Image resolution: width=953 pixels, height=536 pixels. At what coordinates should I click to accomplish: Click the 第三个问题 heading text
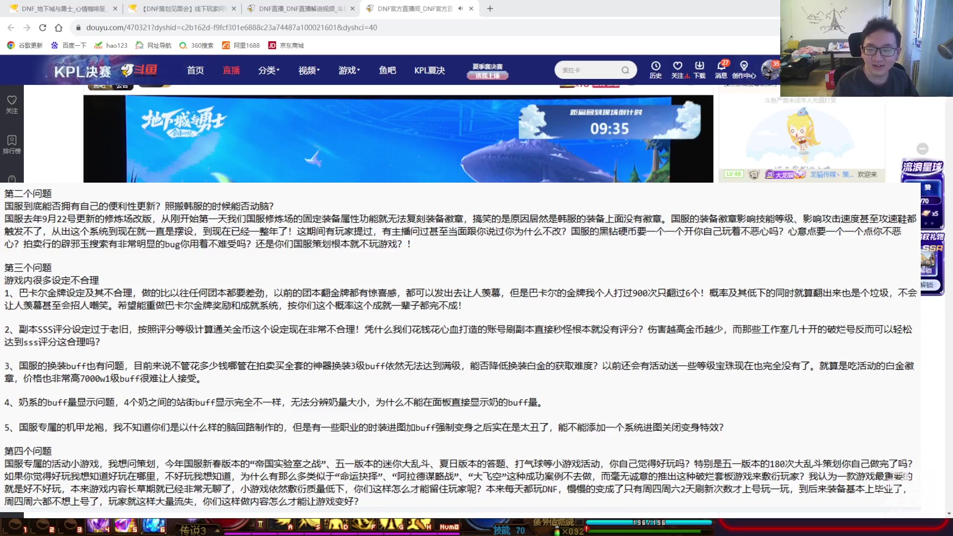point(28,268)
